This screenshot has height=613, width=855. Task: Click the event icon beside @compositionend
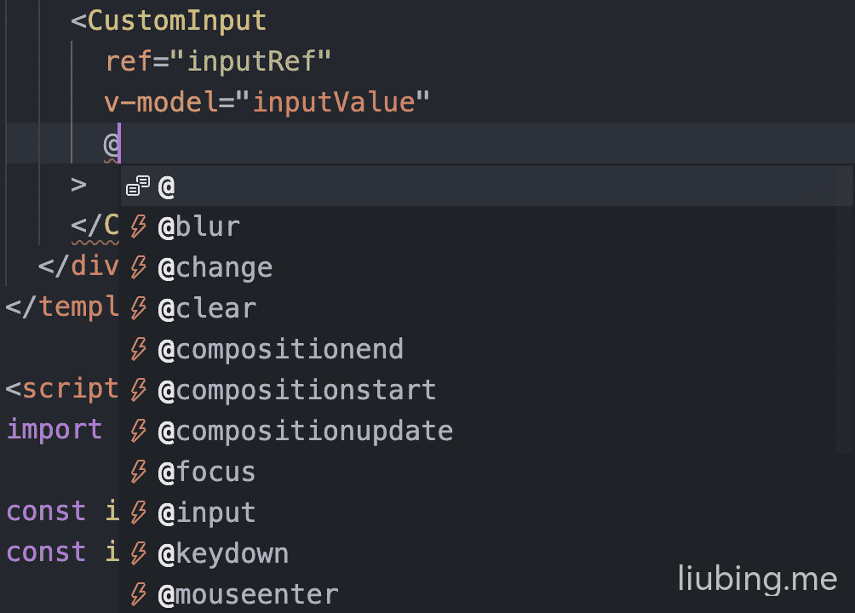pos(139,350)
